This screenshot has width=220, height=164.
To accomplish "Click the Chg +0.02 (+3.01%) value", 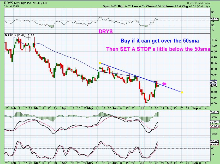I will click(195, 6).
